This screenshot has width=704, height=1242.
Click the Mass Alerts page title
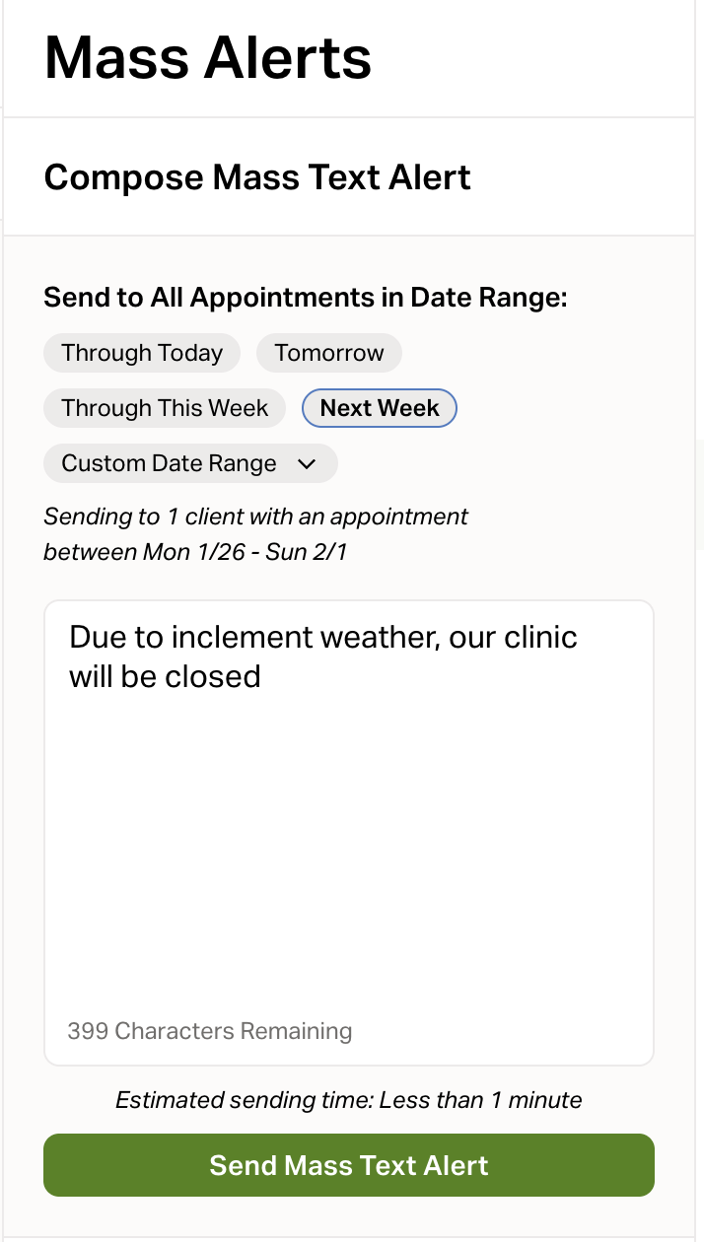click(x=208, y=57)
